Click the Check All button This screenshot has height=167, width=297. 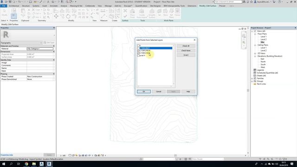pos(186,46)
